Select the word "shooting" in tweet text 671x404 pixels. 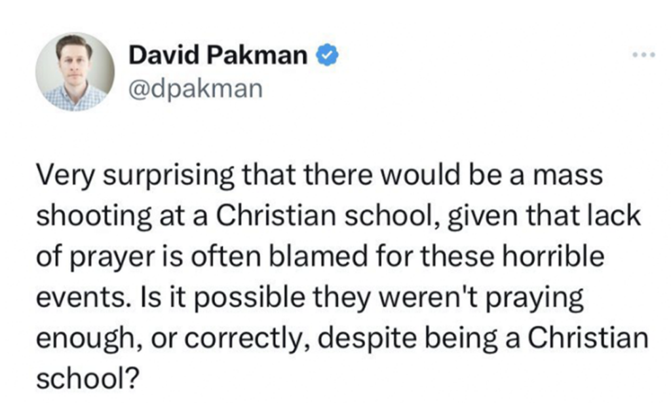click(x=94, y=216)
